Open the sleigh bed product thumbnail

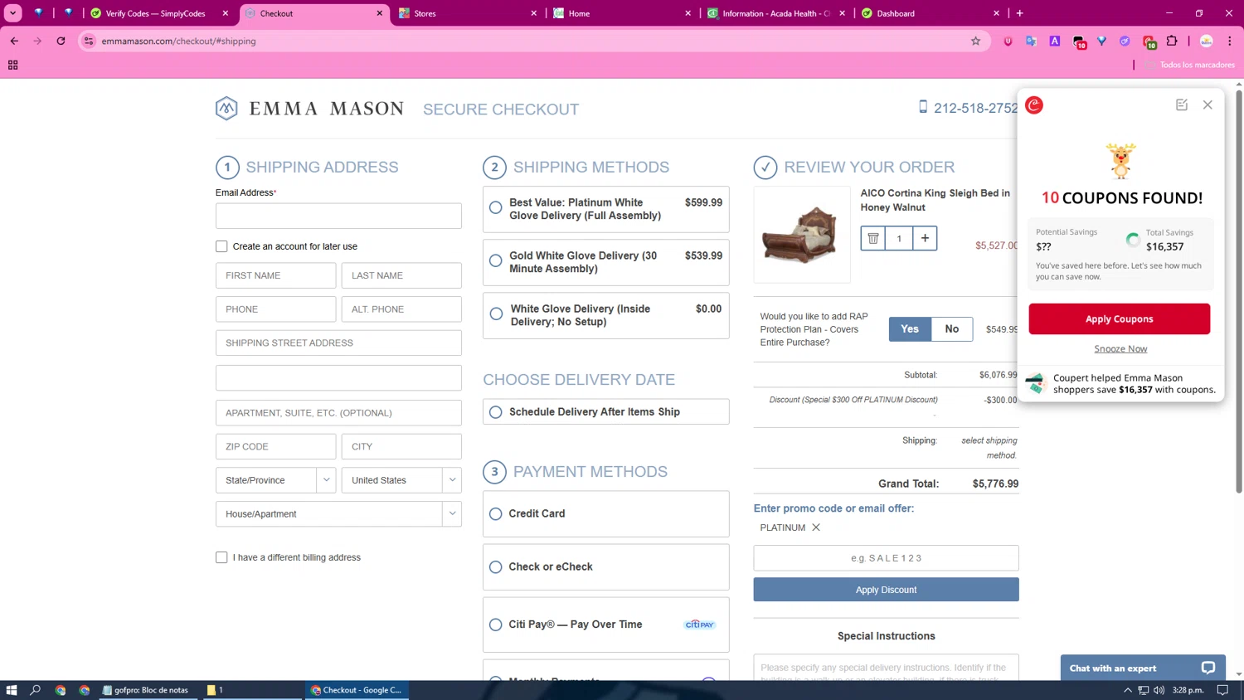point(802,235)
